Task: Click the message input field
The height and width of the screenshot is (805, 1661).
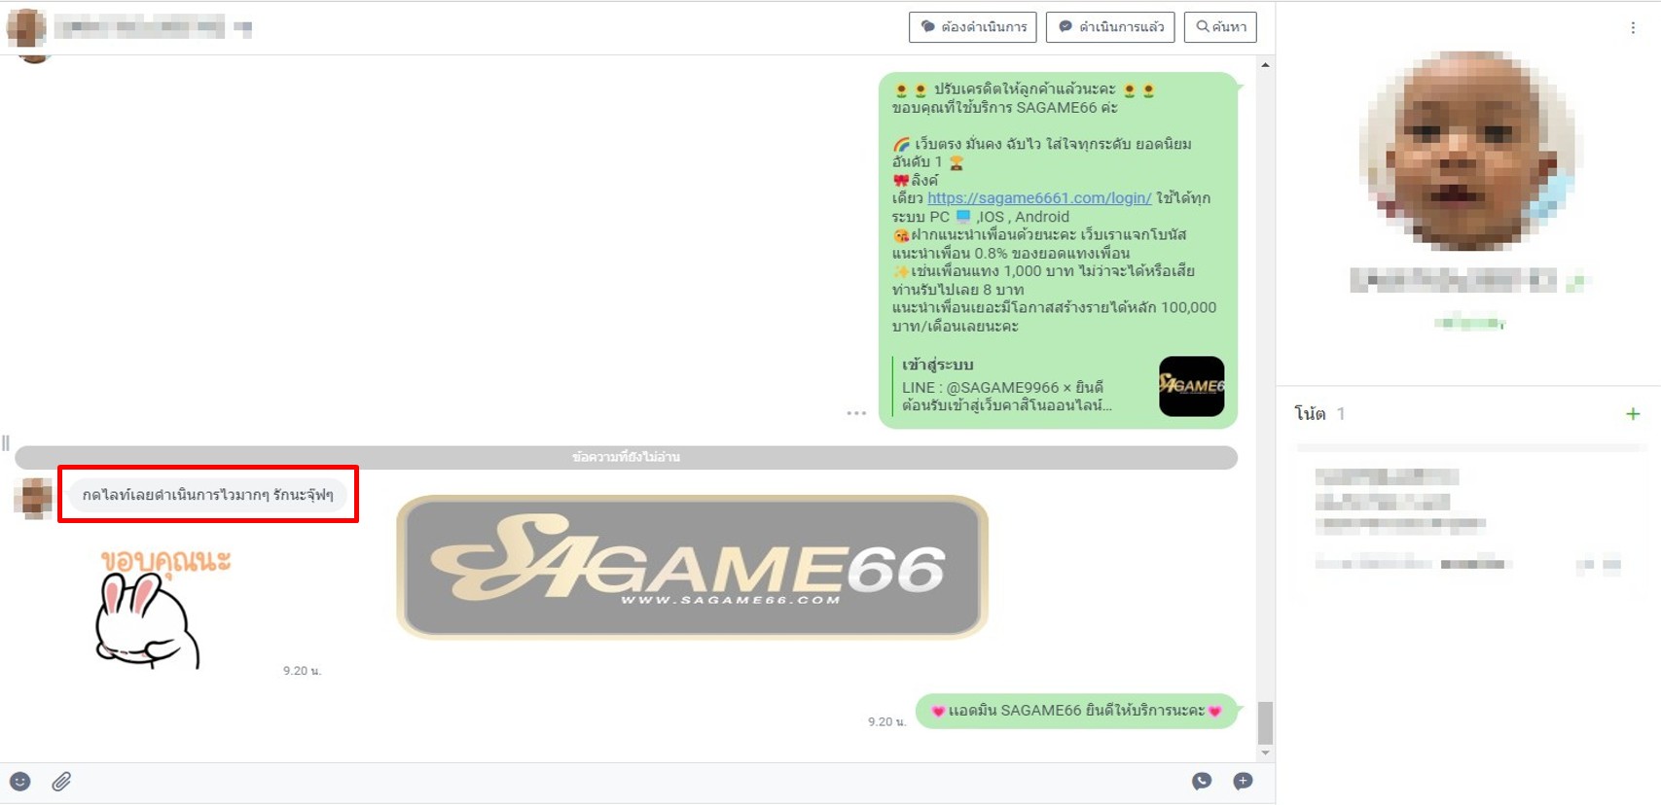Action: pos(623,782)
